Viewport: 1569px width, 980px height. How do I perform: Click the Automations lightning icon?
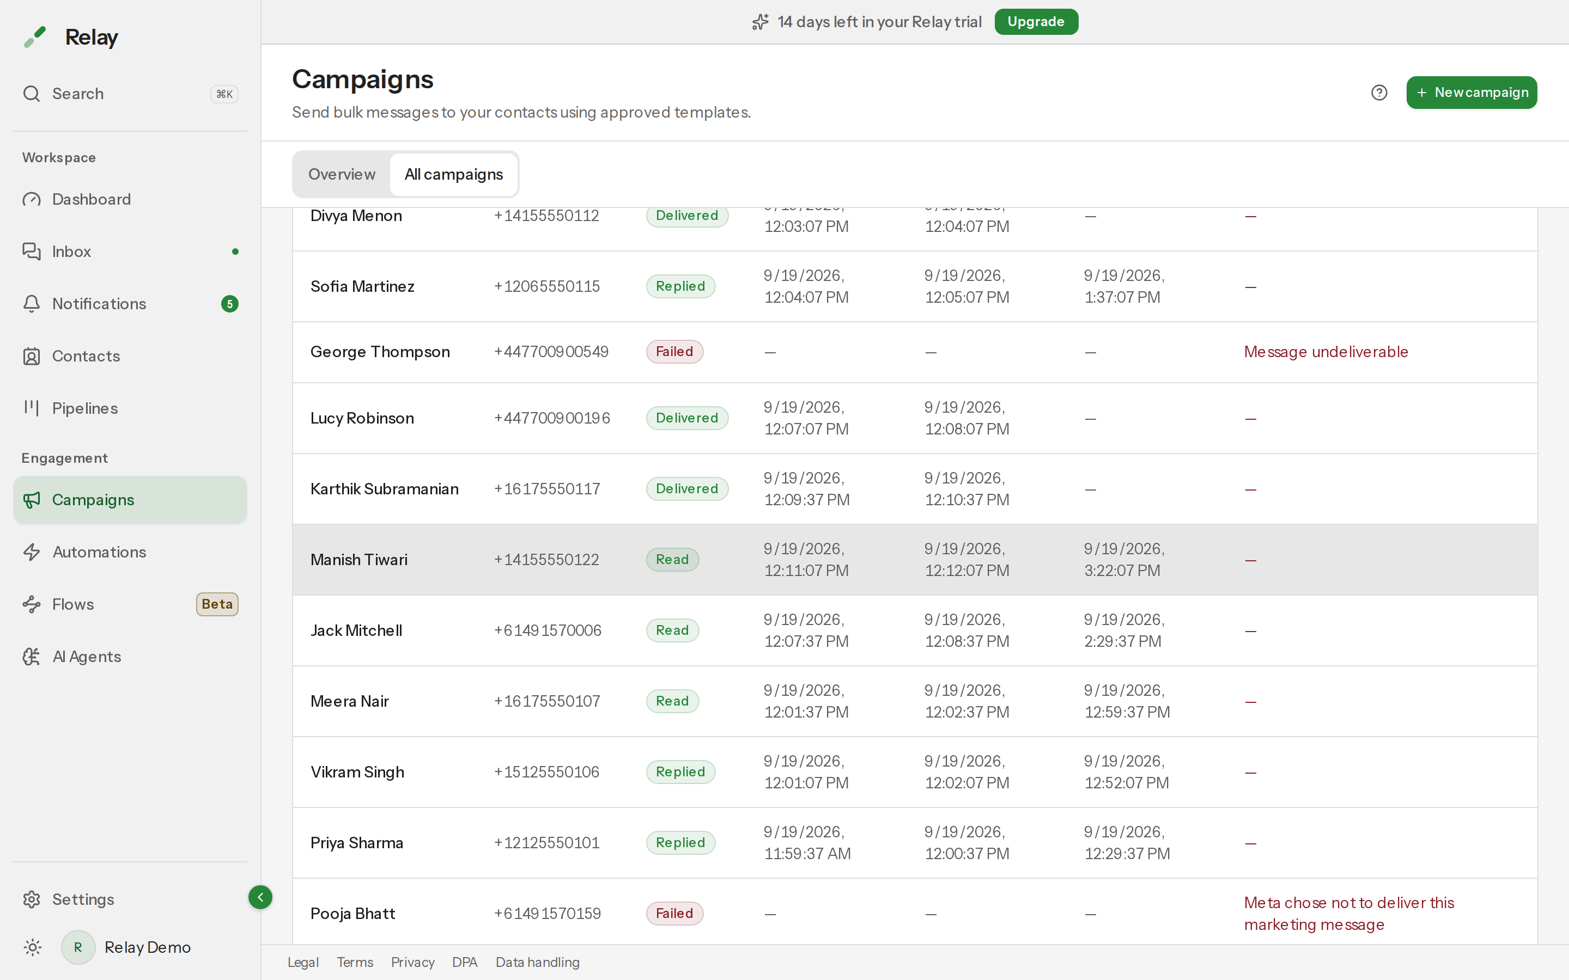31,552
